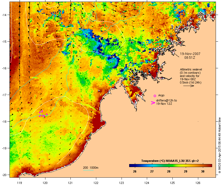Click the '200' isobath depth label
The image size is (223, 185).
coord(85,168)
